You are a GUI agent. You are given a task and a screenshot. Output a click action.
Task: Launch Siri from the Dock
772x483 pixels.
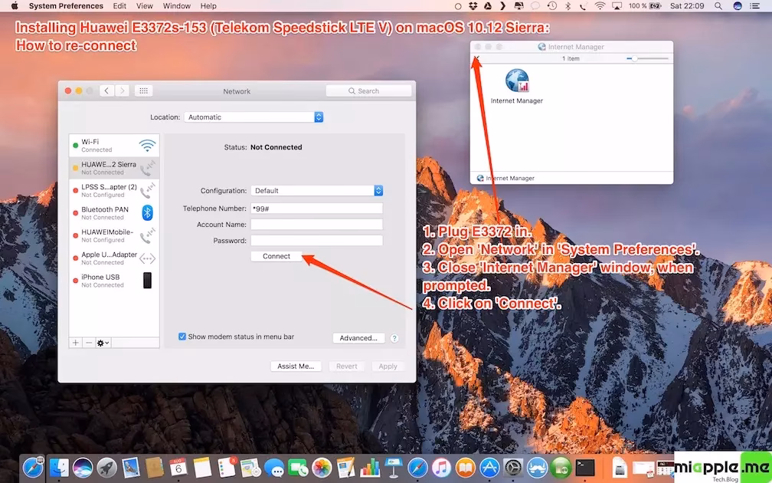83,467
